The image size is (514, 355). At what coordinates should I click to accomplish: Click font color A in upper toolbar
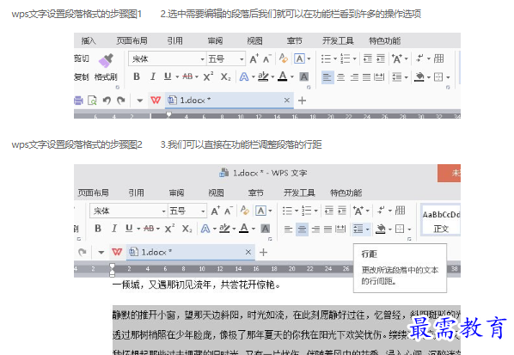283,77
